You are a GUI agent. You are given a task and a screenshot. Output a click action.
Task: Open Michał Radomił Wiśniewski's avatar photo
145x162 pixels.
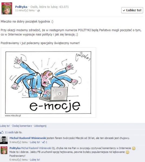(4, 140)
